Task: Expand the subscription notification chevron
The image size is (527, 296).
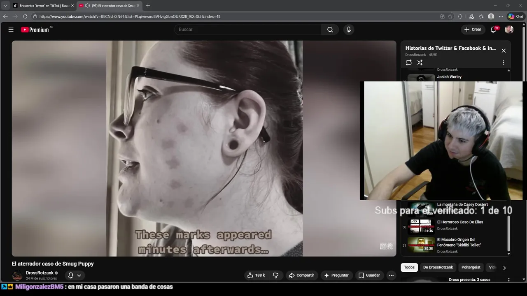Action: (79, 275)
